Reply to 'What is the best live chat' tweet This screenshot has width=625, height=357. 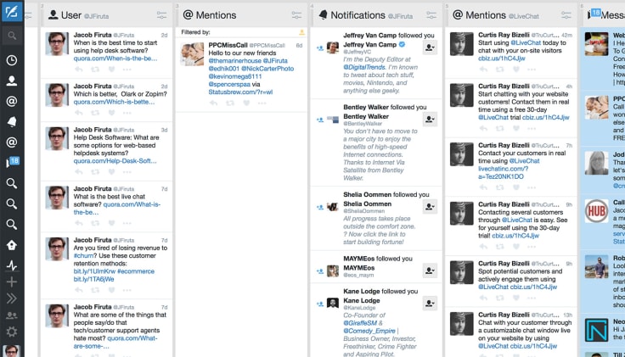pos(79,223)
